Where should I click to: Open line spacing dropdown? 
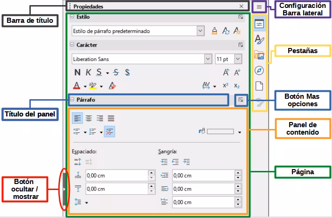point(87,203)
